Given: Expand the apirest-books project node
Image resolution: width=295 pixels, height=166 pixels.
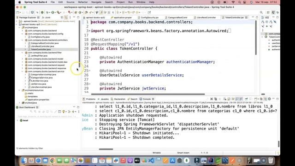Looking at the screenshot, I should (x=17, y=21).
